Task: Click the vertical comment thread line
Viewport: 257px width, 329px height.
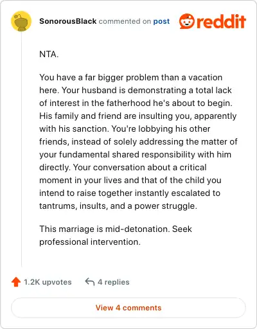Action: point(21,150)
